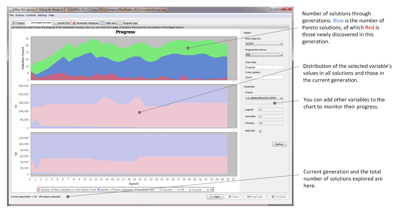Click the Formula input field
Screen dimensions: 397x213
(x=270, y=123)
